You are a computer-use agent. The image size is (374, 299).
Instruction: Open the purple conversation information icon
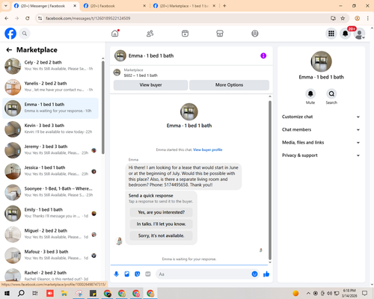point(263,55)
